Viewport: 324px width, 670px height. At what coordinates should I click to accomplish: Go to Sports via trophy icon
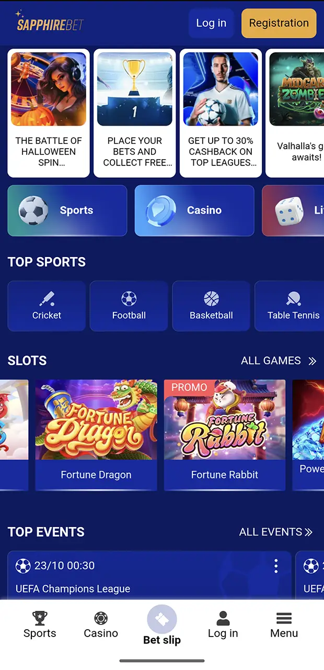pos(40,618)
